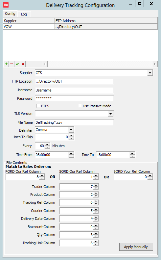Click the Apply Manually button
The width and height of the screenshot is (161, 260).
tap(136, 247)
